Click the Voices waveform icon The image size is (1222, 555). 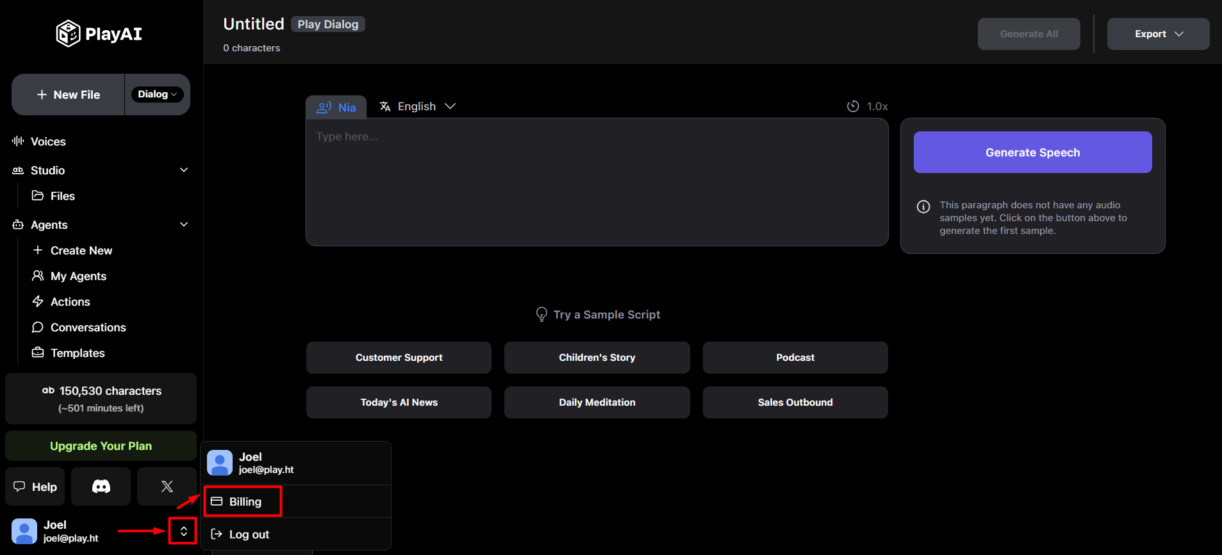pyautogui.click(x=18, y=141)
